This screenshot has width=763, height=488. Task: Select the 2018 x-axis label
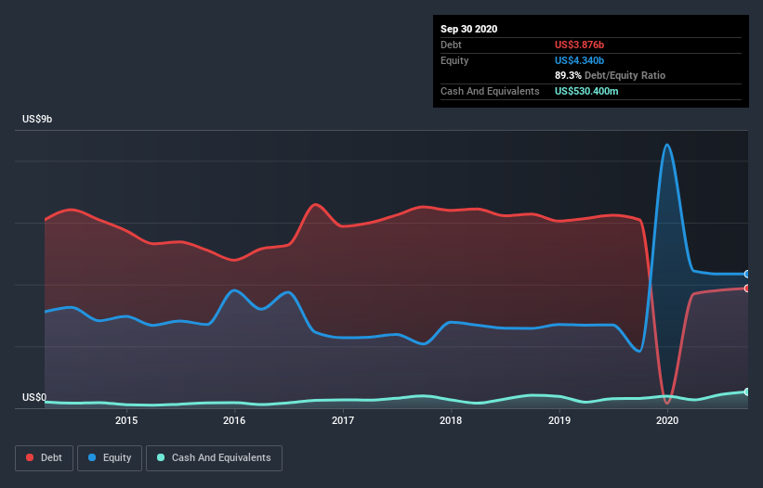pos(451,420)
